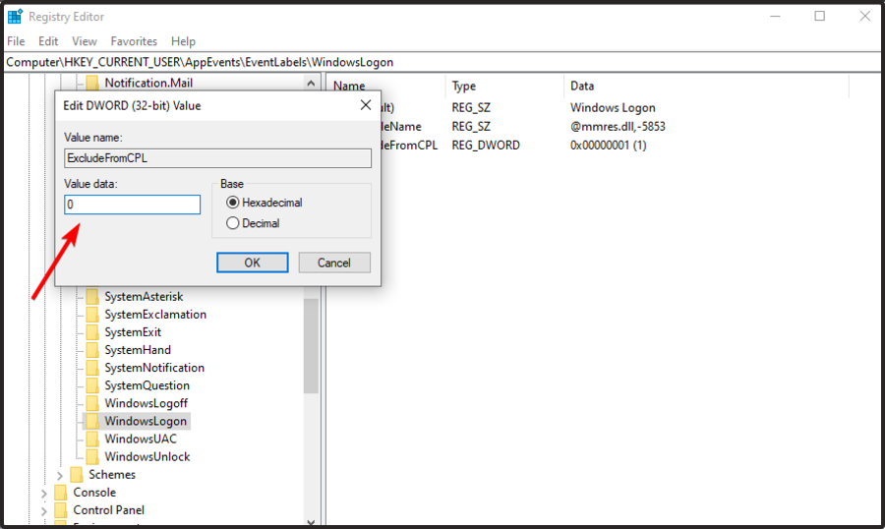Open the File menu

pyautogui.click(x=16, y=41)
